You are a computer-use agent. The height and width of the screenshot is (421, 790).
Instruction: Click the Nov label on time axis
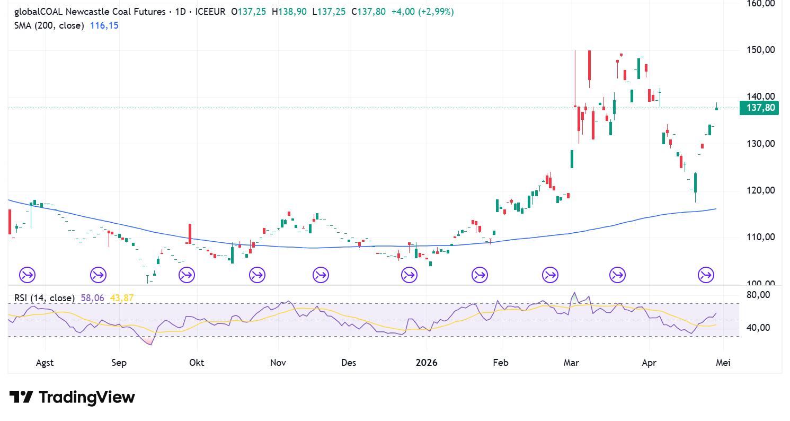[278, 363]
